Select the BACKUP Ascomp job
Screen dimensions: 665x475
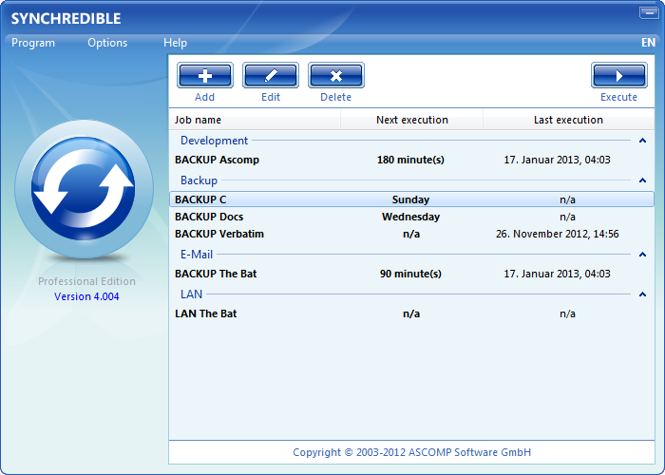pyautogui.click(x=217, y=160)
